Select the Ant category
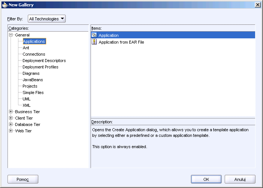Screen dimensions: 263x188 (x=26, y=48)
